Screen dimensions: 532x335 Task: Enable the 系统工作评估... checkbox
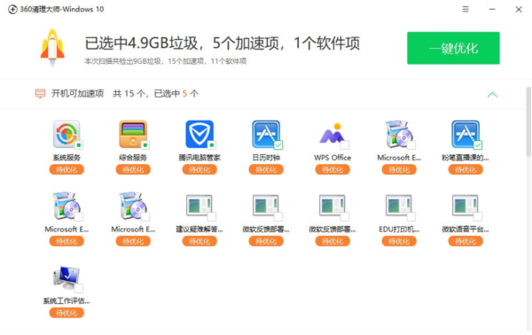point(79,289)
